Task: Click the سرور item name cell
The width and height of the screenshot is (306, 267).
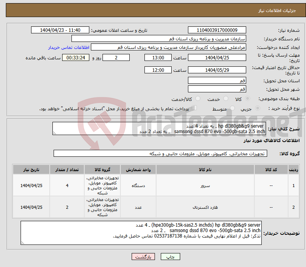Action: 205,186
